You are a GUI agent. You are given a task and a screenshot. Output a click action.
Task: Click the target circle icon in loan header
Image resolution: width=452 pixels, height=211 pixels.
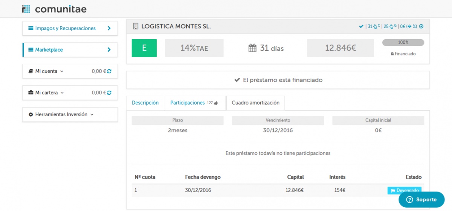(421, 26)
